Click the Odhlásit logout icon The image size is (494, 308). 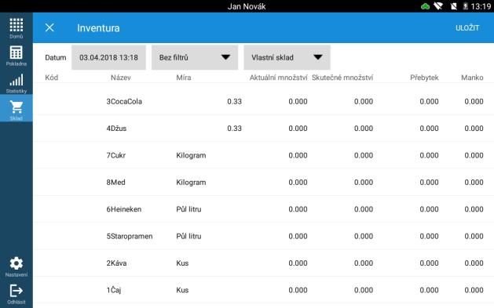(x=16, y=291)
